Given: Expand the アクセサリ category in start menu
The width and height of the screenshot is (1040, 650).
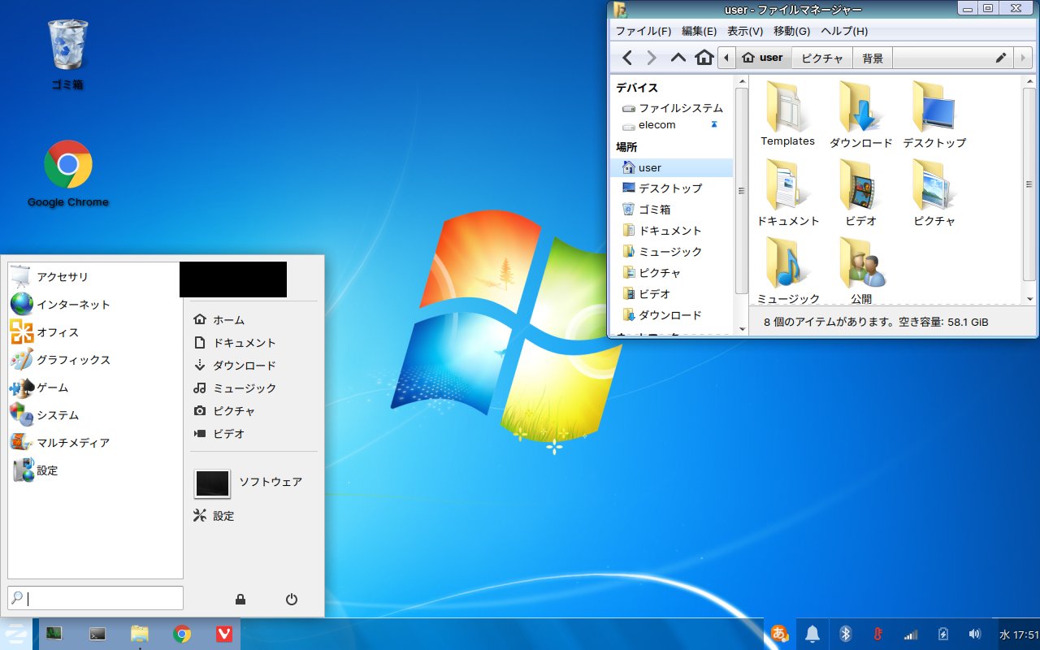Looking at the screenshot, I should click(x=96, y=277).
